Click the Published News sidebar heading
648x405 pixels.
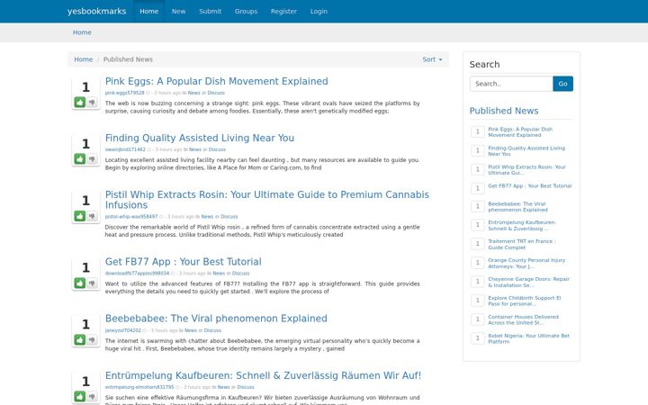coord(504,111)
